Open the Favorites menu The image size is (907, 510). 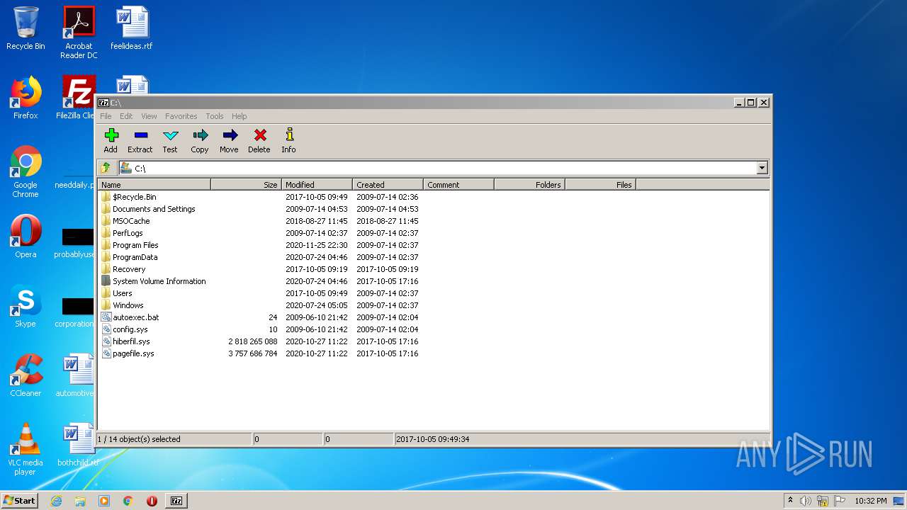tap(181, 116)
